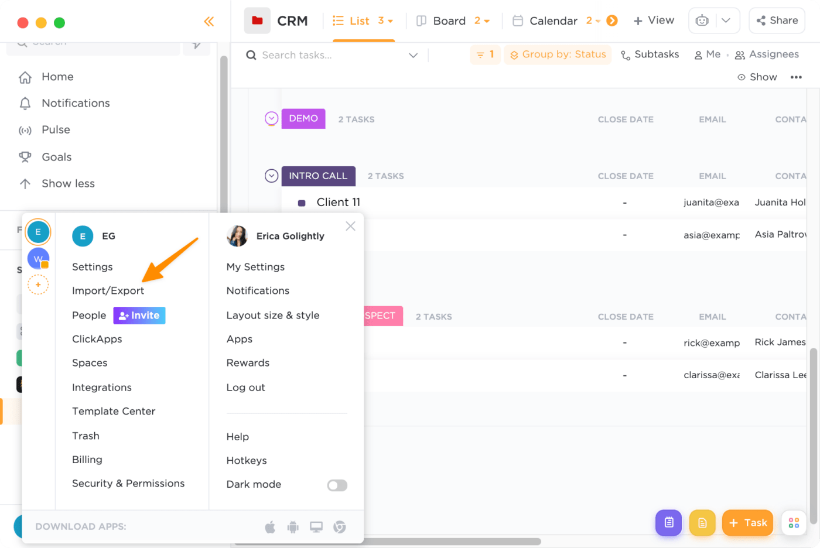Select the E workspace avatar
820x548 pixels.
[38, 232]
